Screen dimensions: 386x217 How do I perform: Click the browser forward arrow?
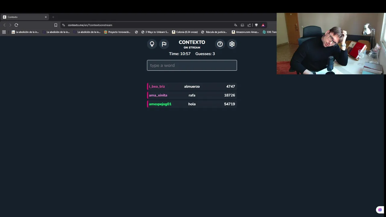[x=10, y=25]
